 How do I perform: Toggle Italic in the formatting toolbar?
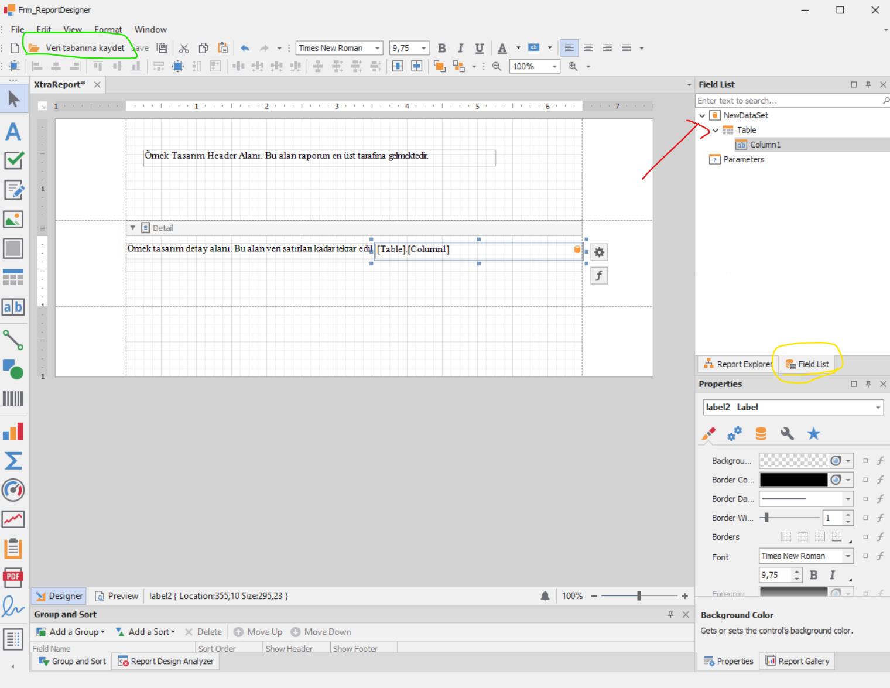(x=461, y=48)
